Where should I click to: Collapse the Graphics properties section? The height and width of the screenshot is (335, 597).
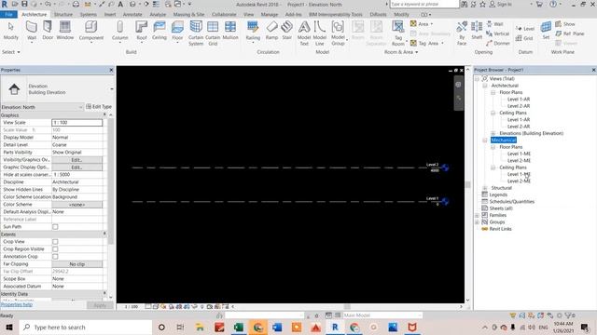coord(104,114)
